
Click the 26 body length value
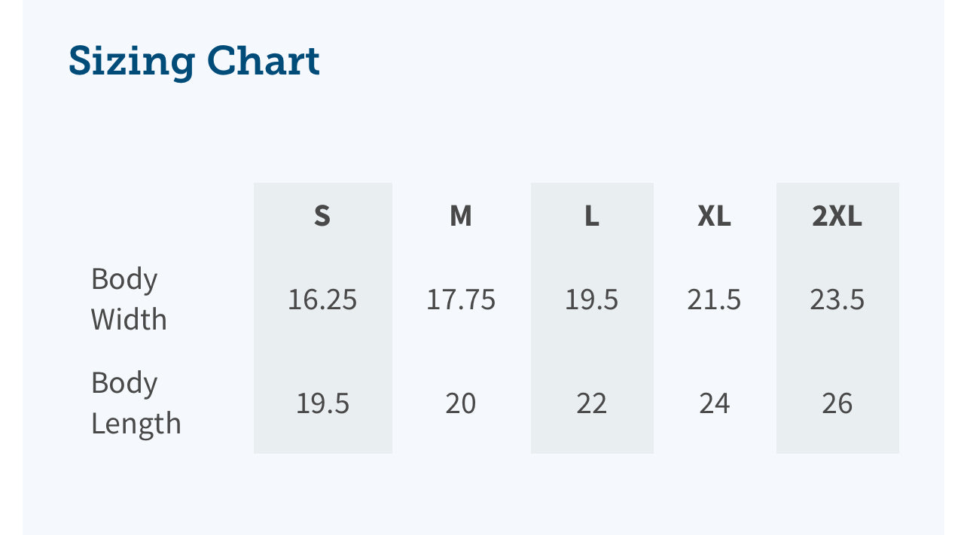point(837,404)
